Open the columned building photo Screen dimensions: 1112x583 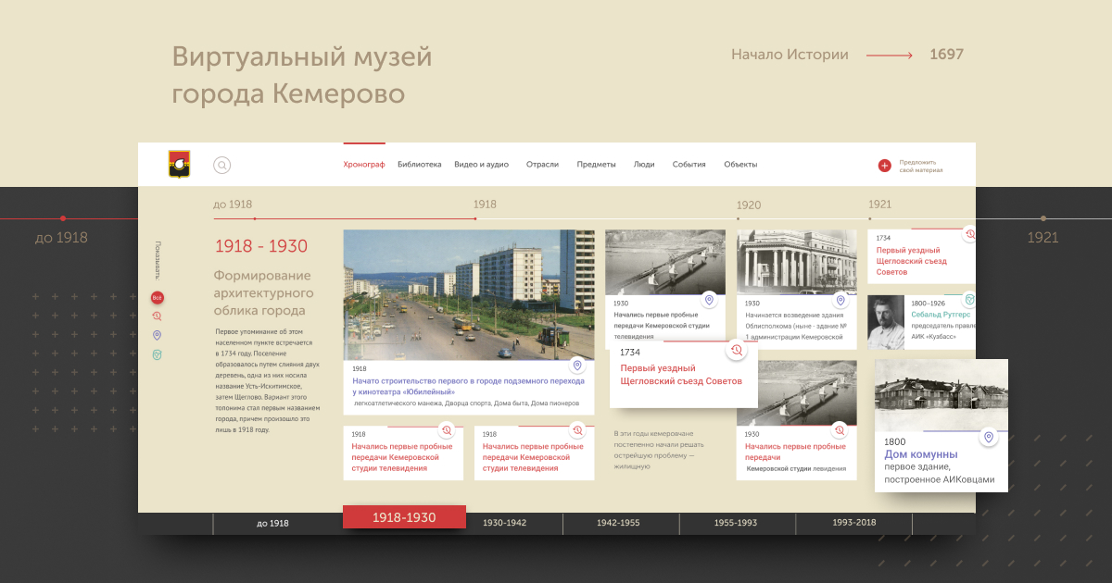tap(797, 262)
